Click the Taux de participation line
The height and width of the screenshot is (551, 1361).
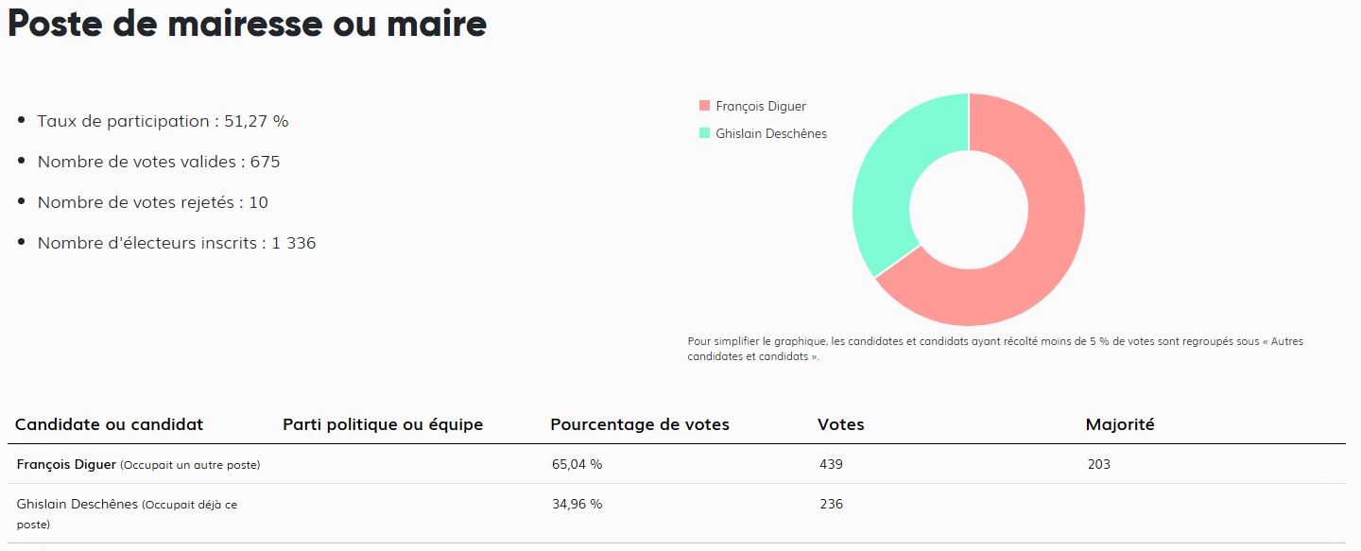[163, 121]
